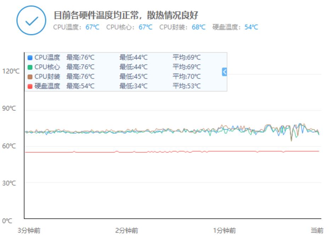Click the CPU核心 67℃ header value
The height and width of the screenshot is (240, 330).
(146, 27)
